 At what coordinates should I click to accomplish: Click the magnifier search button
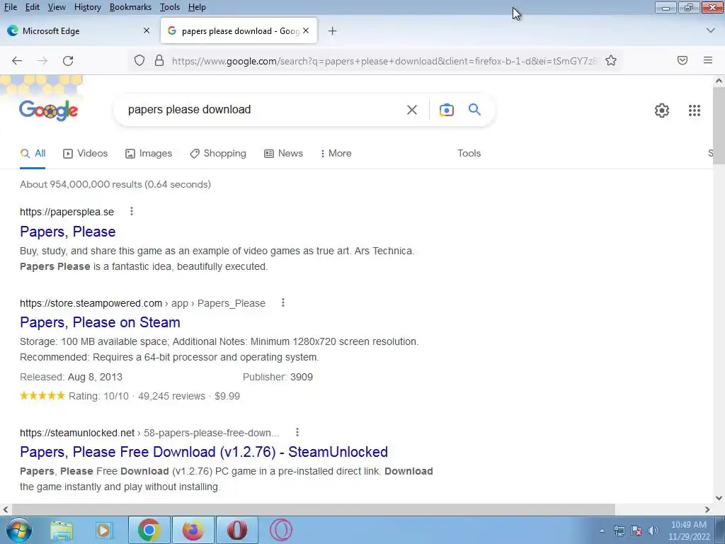point(474,109)
